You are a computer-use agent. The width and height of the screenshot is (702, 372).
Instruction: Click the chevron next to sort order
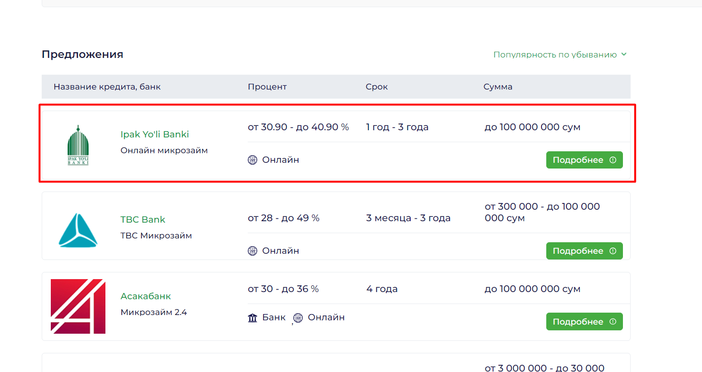coord(624,55)
